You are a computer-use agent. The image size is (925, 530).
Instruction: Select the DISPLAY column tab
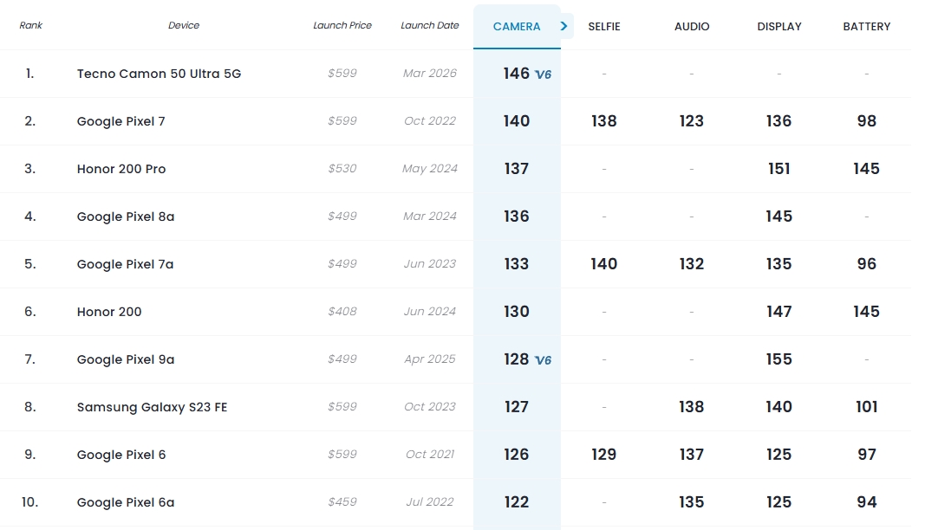[779, 26]
